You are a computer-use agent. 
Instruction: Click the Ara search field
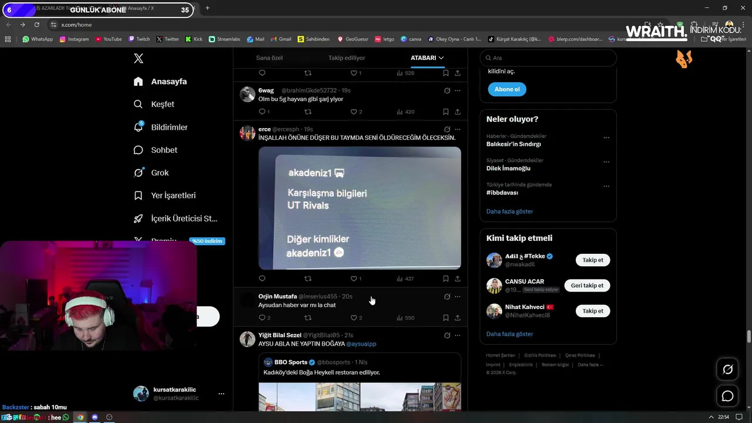[x=548, y=58]
